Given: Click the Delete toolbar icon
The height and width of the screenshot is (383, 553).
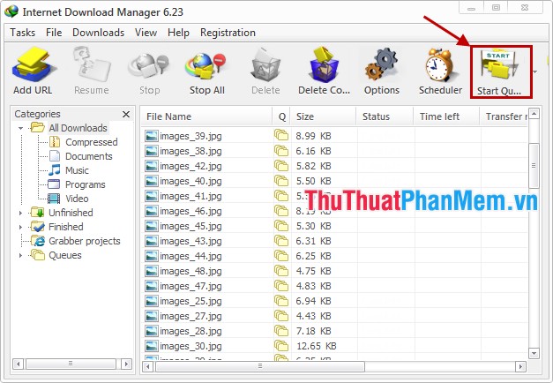Looking at the screenshot, I should [x=265, y=71].
